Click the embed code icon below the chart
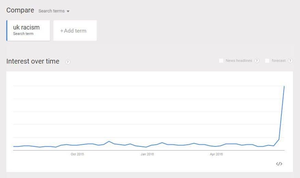This screenshot has height=178, width=300. coord(279,164)
